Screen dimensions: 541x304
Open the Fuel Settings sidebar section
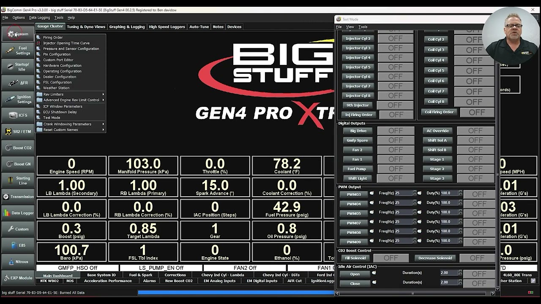(x=18, y=51)
